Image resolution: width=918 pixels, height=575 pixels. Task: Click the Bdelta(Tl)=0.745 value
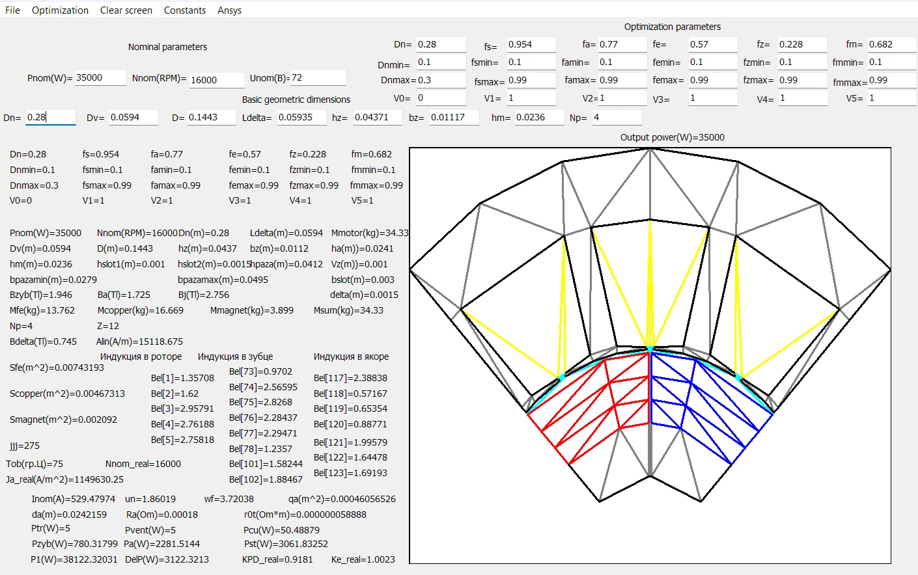point(43,342)
